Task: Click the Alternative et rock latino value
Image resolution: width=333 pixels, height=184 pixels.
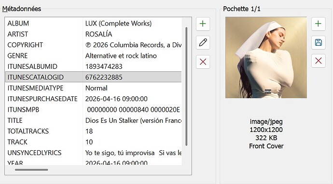Action: coord(121,56)
